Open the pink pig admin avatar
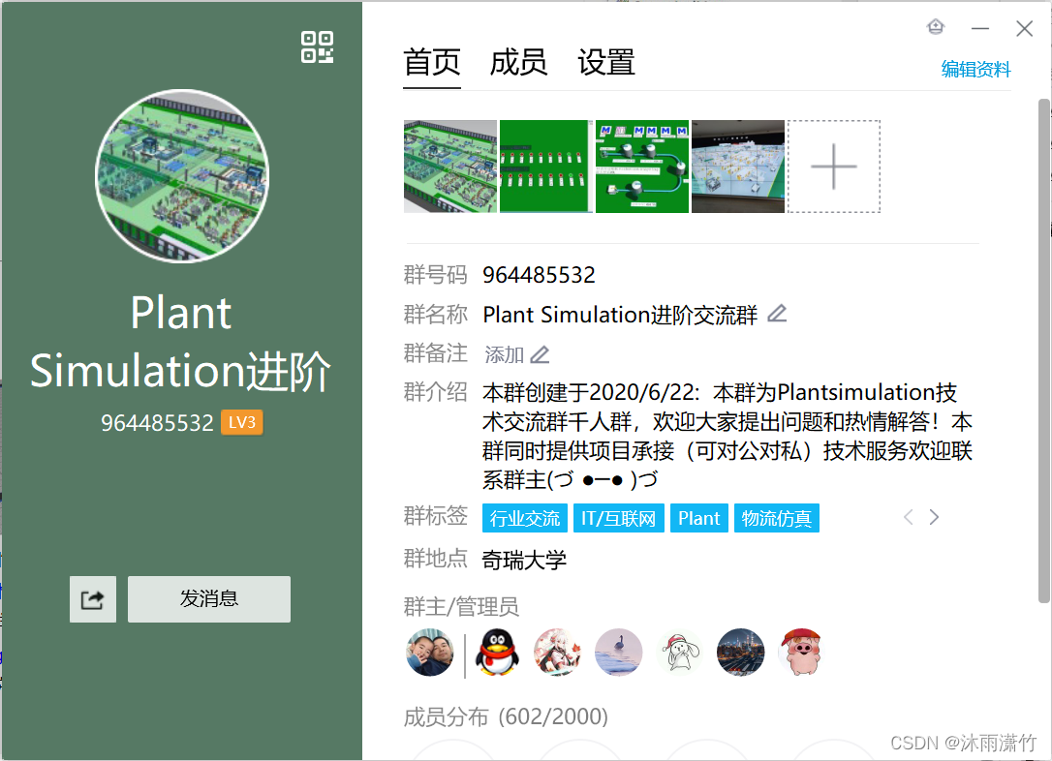This screenshot has width=1052, height=761. (x=801, y=652)
